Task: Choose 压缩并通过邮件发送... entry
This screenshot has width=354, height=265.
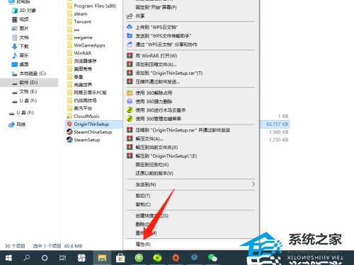Action: [x=154, y=82]
